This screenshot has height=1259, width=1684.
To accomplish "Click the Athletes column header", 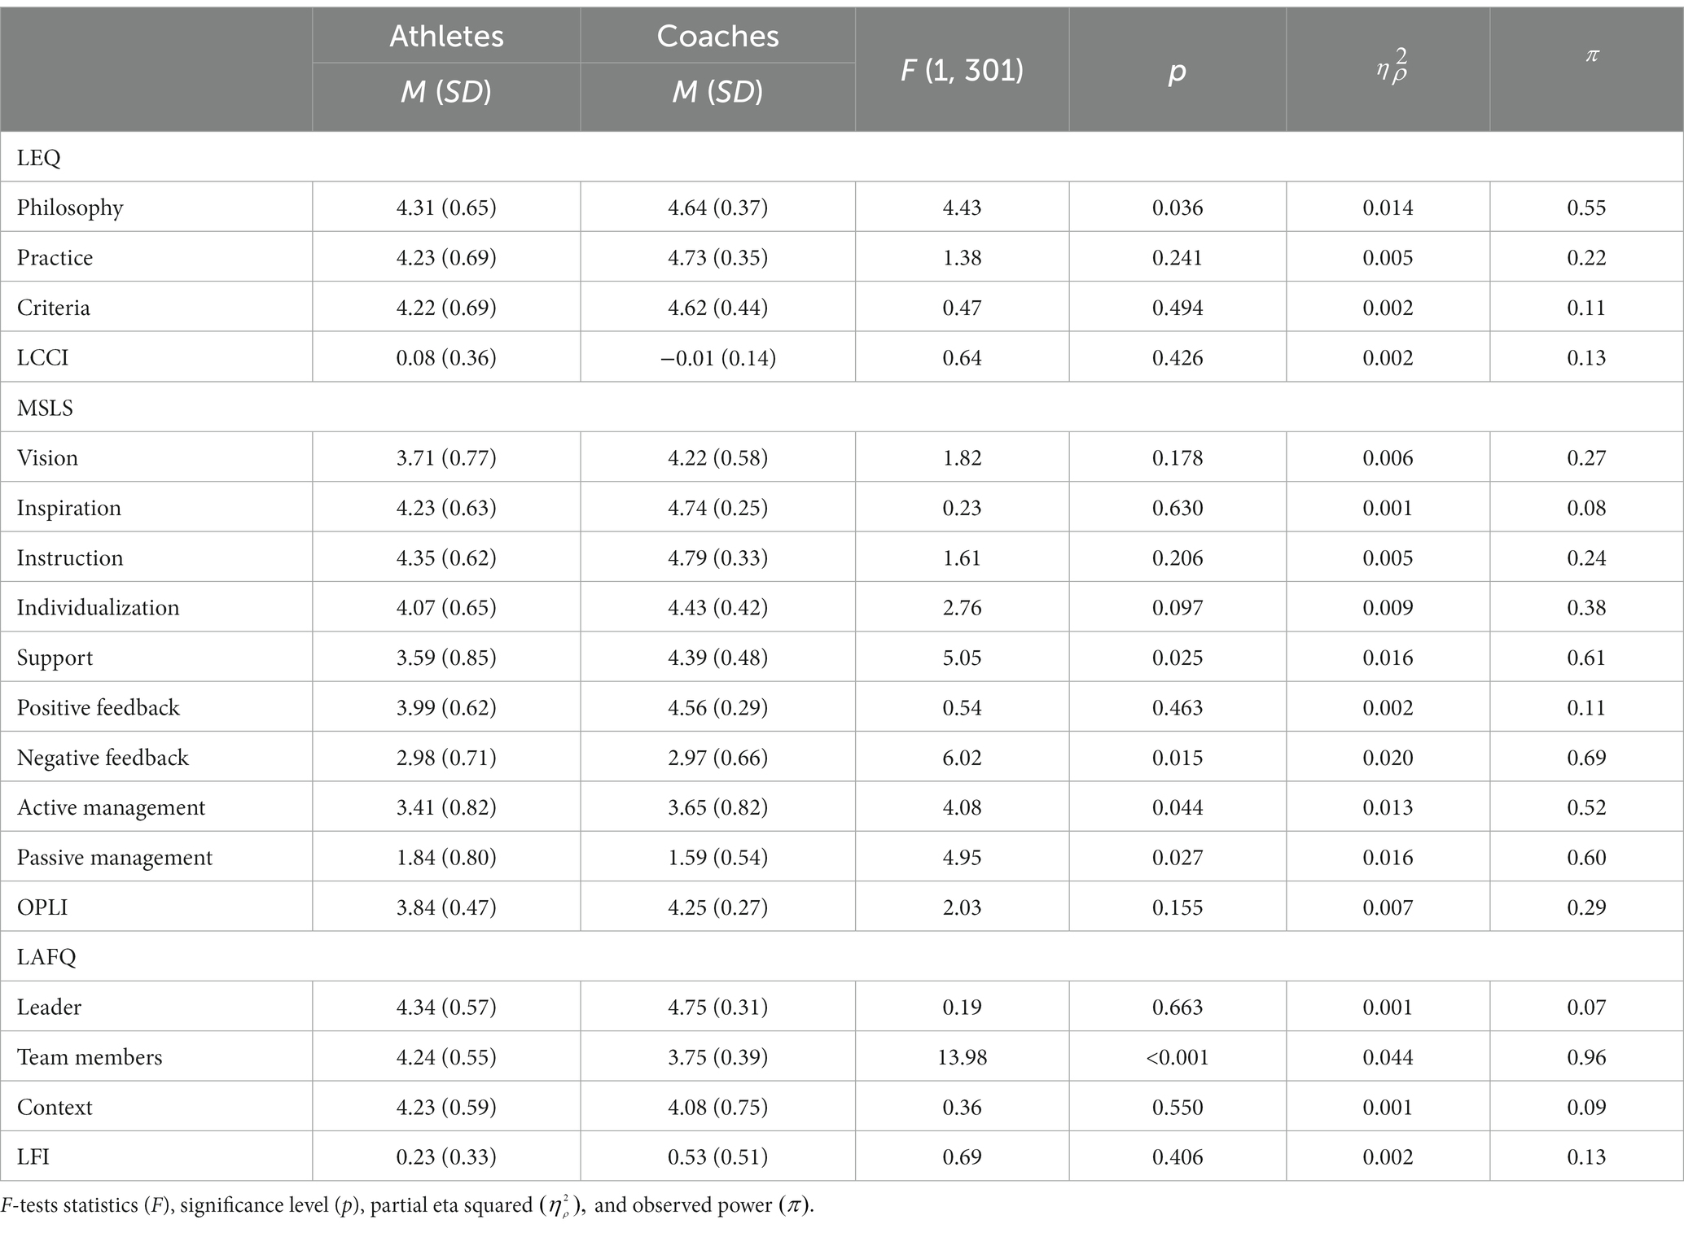I will (x=446, y=36).
